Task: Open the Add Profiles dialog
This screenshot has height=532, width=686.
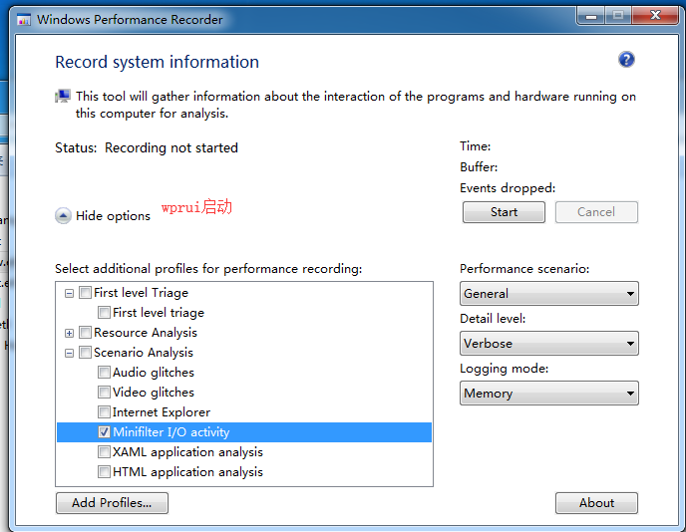Action: pos(112,503)
